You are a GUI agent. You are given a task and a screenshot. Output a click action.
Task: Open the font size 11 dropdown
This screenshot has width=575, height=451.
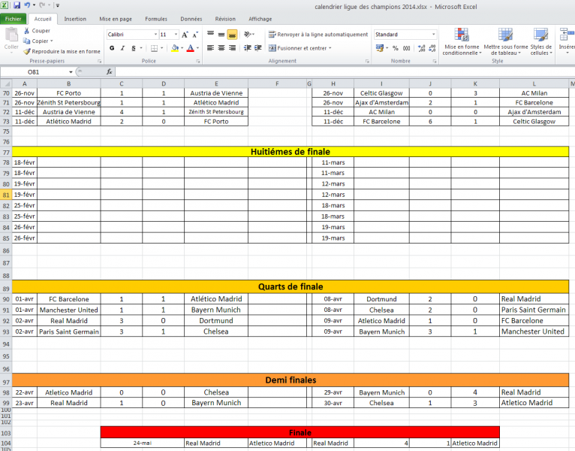coord(176,35)
